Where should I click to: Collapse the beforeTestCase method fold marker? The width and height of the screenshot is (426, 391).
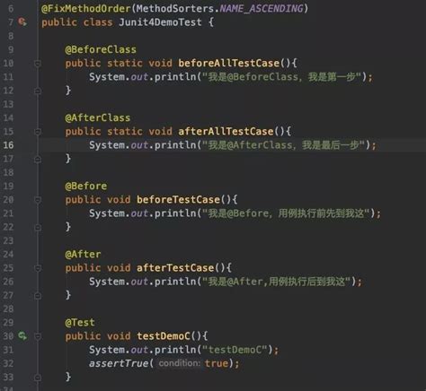click(38, 200)
